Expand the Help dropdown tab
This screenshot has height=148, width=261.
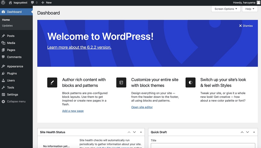[x=250, y=9]
